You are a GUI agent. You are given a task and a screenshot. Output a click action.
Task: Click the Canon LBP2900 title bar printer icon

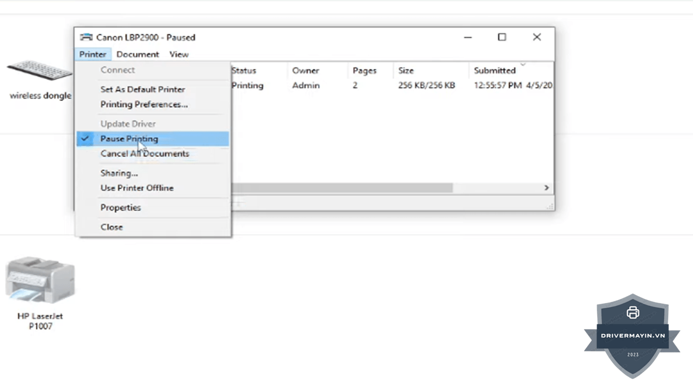click(86, 37)
